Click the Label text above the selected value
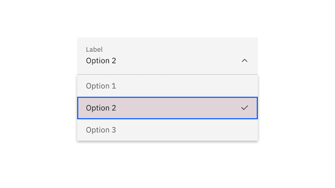Image resolution: width=335 pixels, height=188 pixels. (x=94, y=49)
